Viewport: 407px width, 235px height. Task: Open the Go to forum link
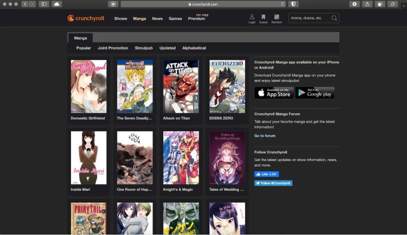265,136
